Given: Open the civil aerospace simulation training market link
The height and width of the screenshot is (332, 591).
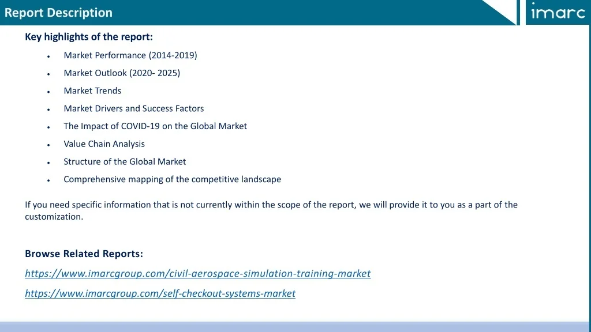Looking at the screenshot, I should [197, 273].
